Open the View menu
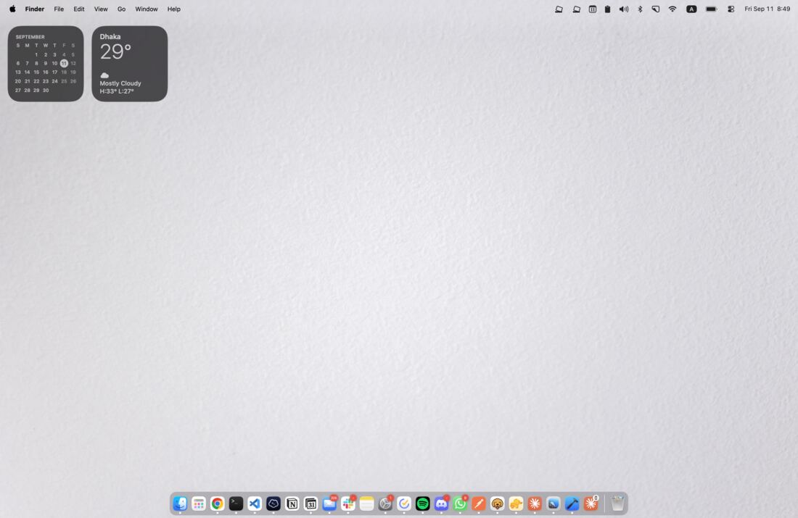The width and height of the screenshot is (798, 518). [x=101, y=9]
